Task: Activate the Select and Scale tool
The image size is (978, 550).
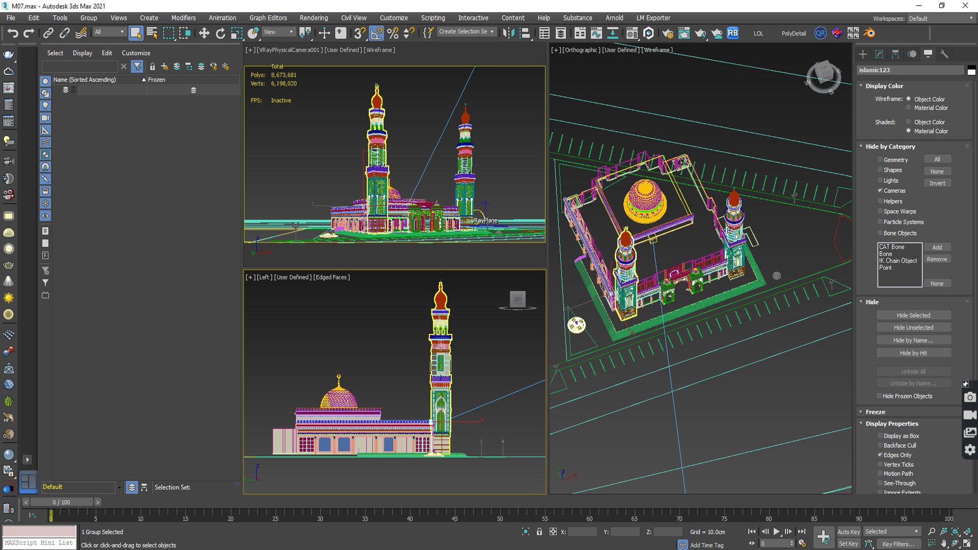Action: [236, 33]
